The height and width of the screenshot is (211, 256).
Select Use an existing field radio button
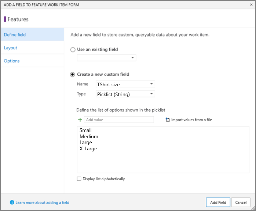pos(73,49)
